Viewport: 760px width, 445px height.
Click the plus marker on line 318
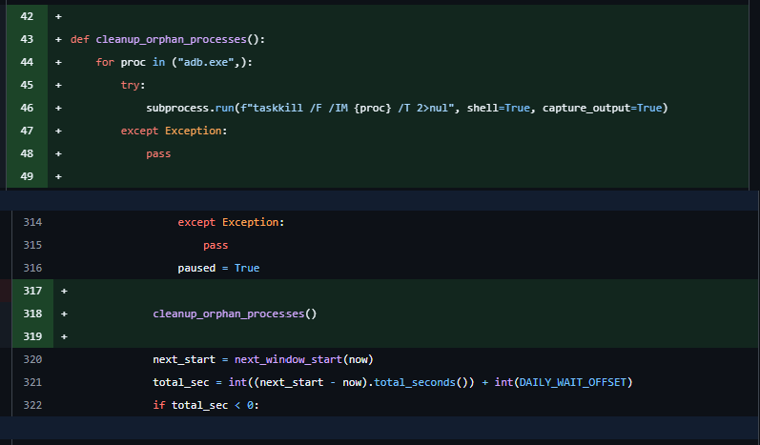64,314
